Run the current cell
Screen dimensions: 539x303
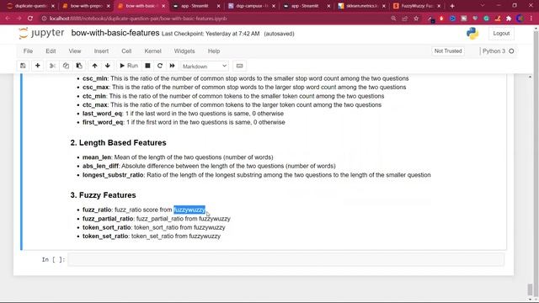coord(129,66)
